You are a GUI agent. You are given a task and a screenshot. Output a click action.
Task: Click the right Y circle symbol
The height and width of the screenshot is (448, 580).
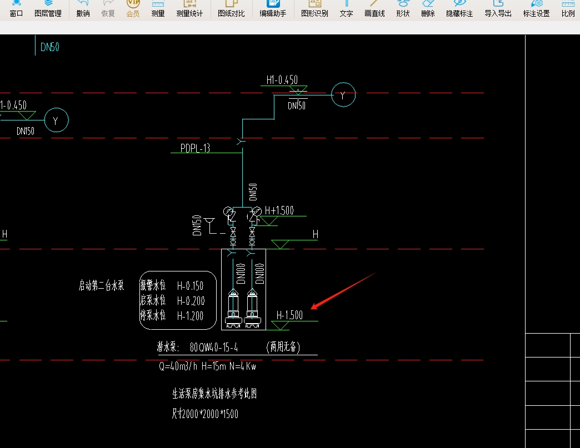pos(343,95)
